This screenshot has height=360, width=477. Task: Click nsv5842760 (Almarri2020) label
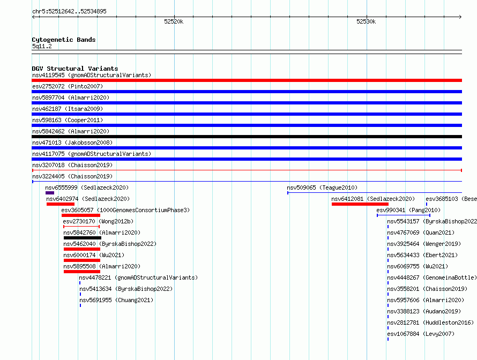(x=102, y=232)
